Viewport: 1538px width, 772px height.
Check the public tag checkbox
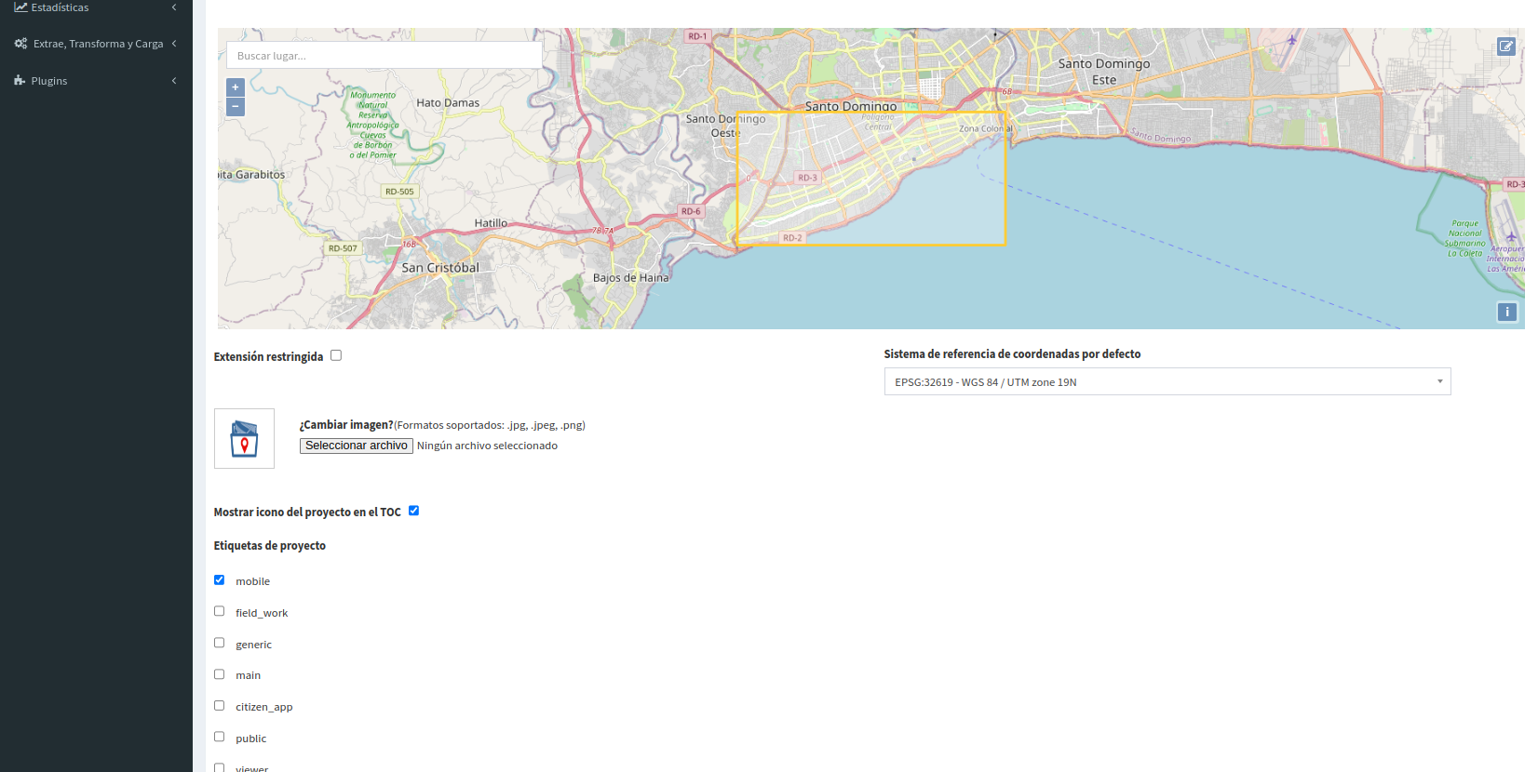(x=220, y=737)
